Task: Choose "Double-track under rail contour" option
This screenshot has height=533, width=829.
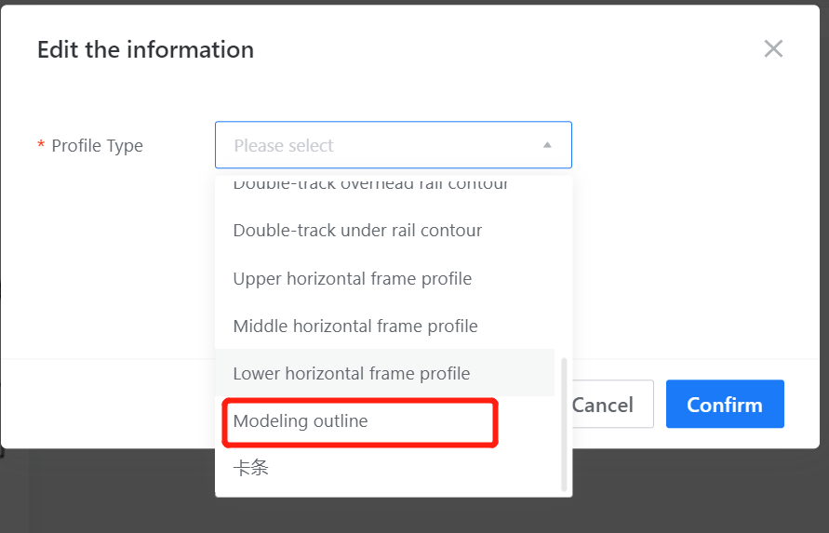Action: coord(357,231)
